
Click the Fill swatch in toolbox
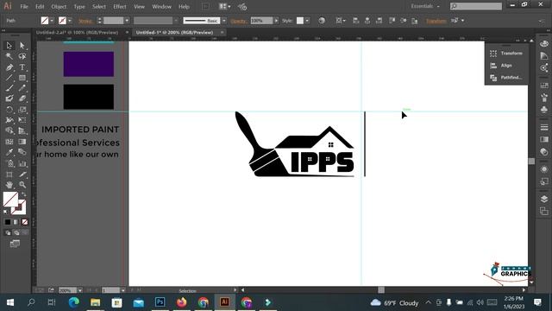tap(10, 200)
